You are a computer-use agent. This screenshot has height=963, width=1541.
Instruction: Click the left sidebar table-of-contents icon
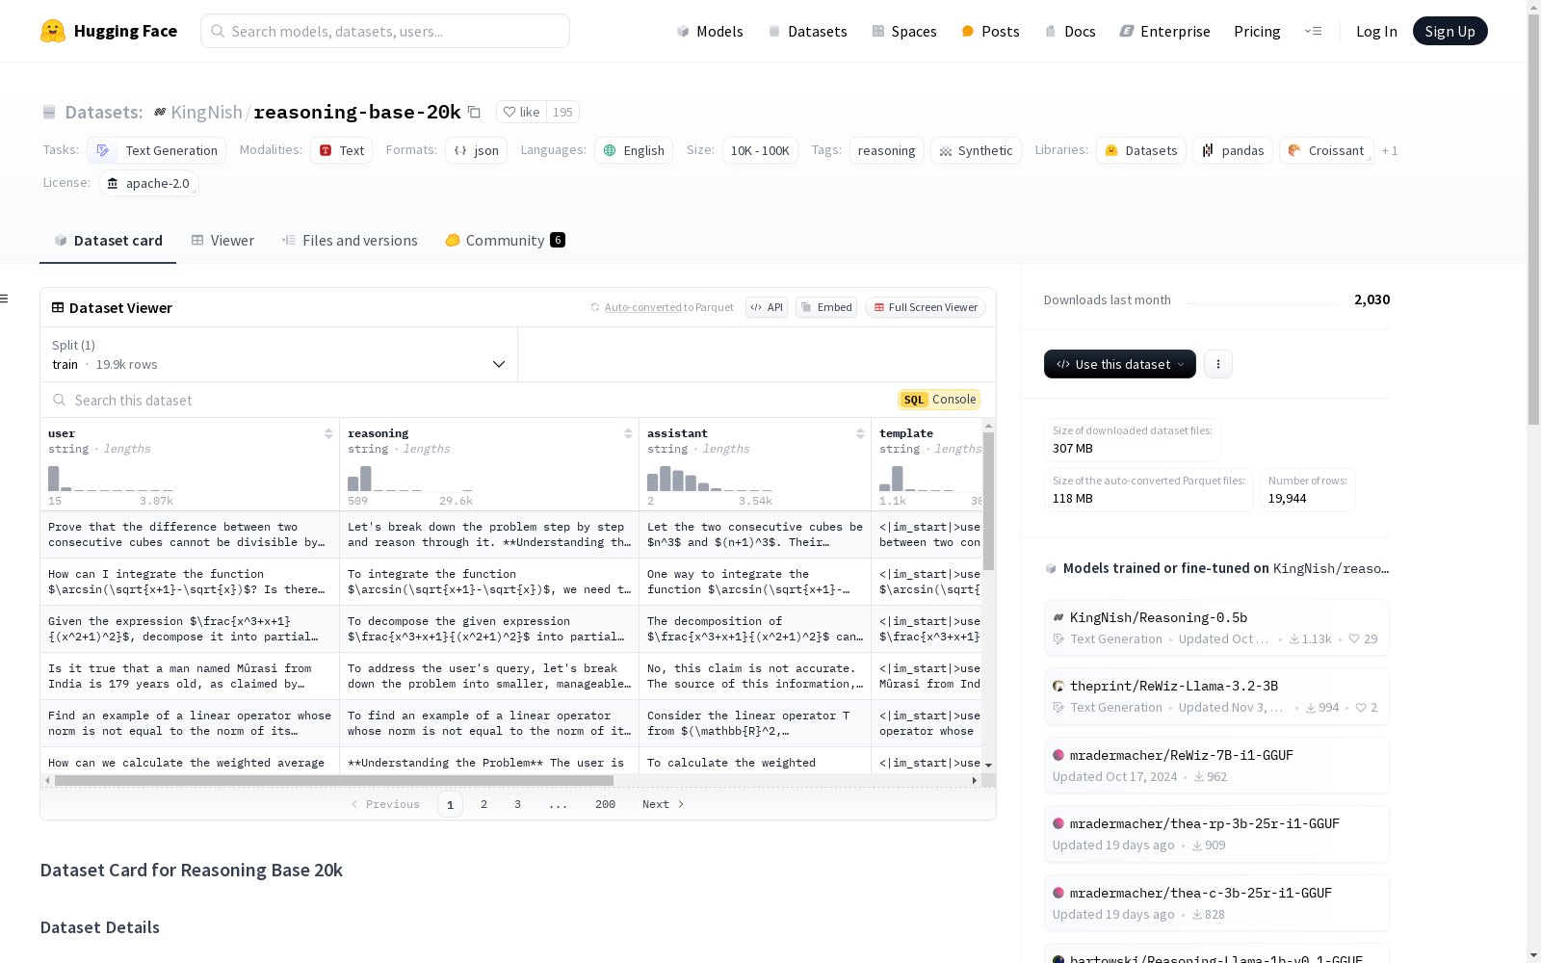tap(4, 299)
